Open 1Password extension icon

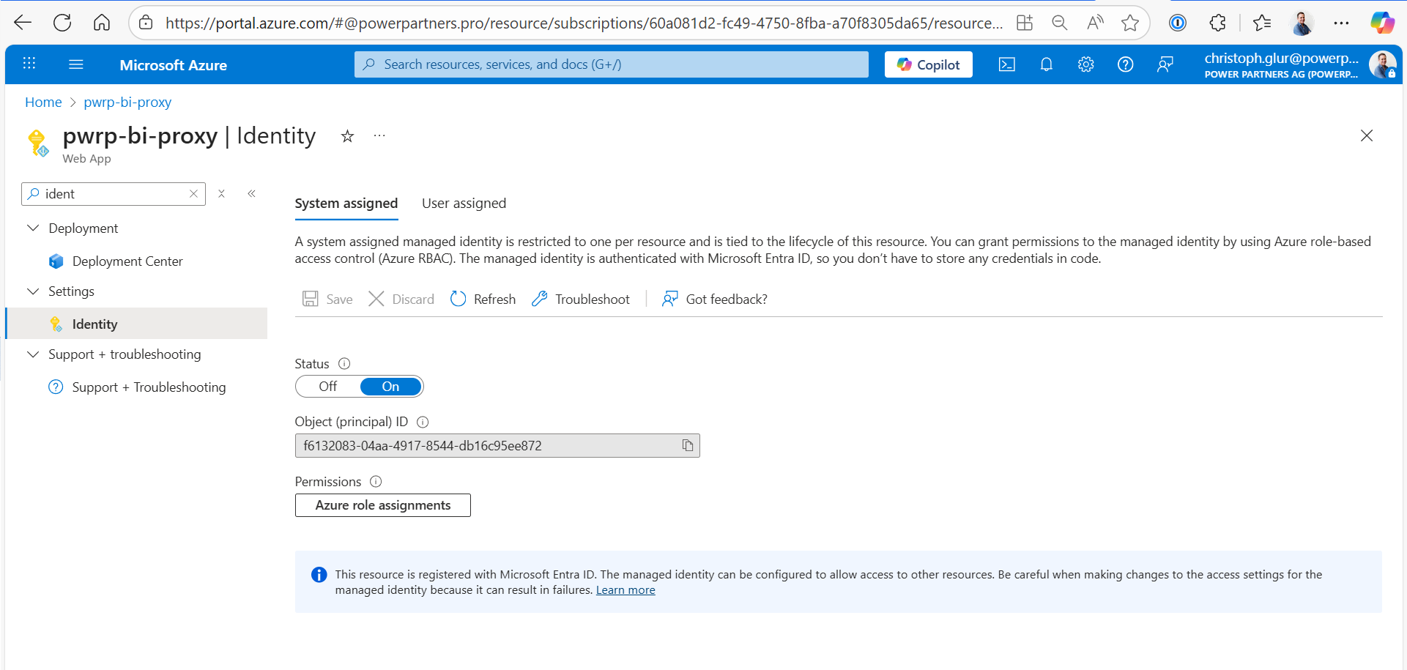(1178, 23)
